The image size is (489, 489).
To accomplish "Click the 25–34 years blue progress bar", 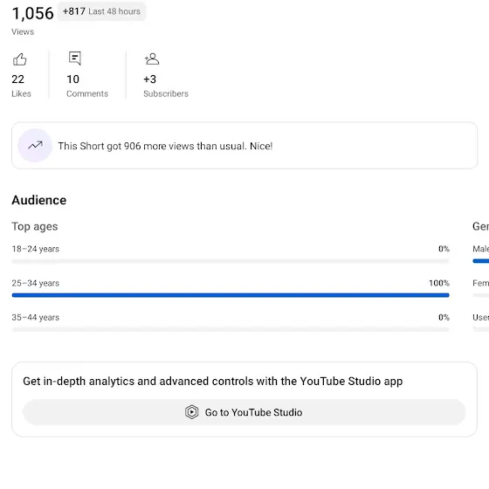I will (231, 295).
